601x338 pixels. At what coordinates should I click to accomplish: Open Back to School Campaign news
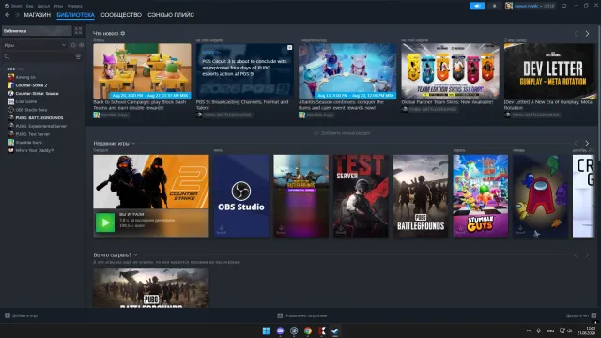[142, 71]
